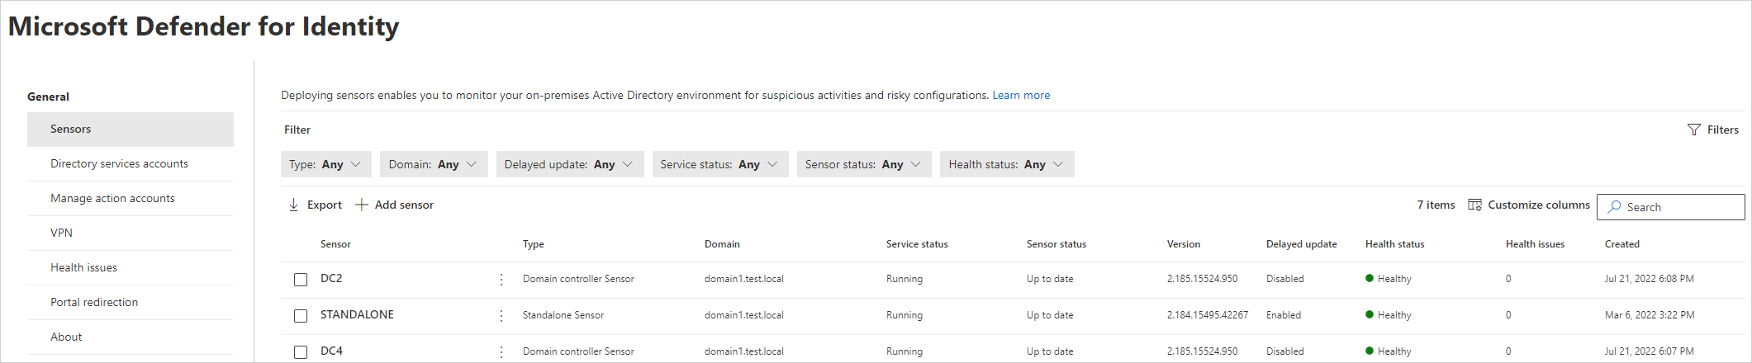
Task: Open the Domain: Any filter dropdown
Action: pos(434,164)
